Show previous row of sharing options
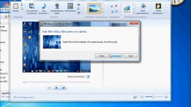Screen dimensions: 191x107 click(134, 5)
